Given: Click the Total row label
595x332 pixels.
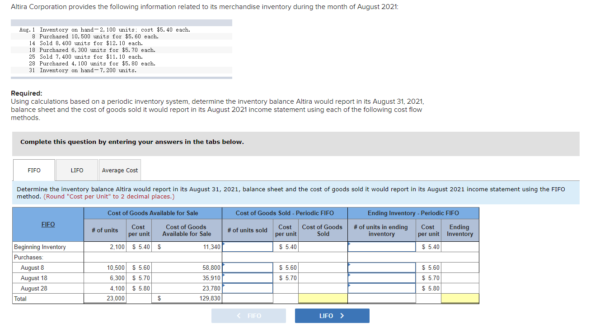Looking at the screenshot, I should coord(20,299).
